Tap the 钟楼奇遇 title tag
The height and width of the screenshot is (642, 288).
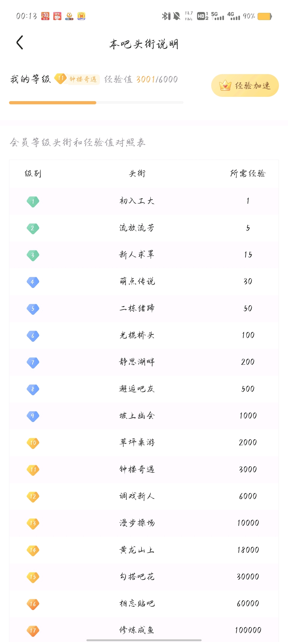click(83, 79)
